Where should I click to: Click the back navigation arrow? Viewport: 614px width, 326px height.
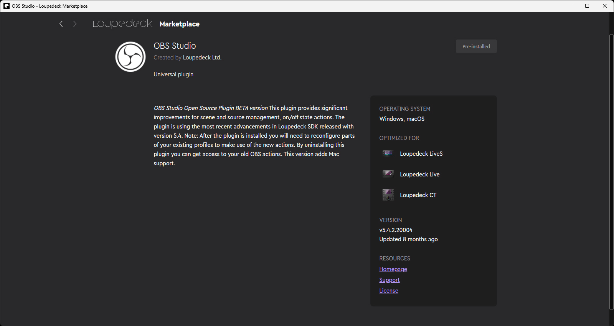tap(61, 24)
